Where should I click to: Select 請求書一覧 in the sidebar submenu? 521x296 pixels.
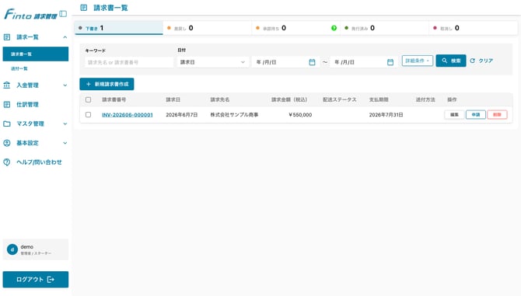(36, 54)
